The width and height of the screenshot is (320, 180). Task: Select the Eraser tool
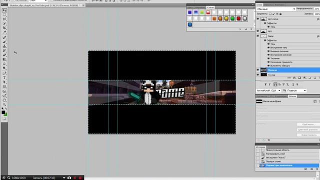pyautogui.click(x=4, y=55)
